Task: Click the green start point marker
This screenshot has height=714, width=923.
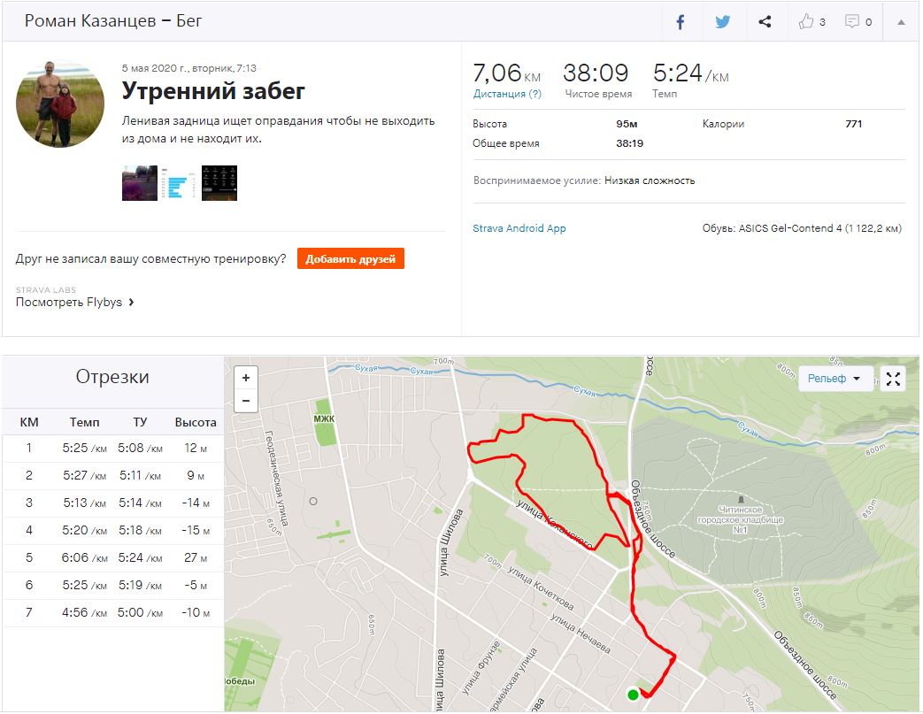Action: click(x=633, y=695)
